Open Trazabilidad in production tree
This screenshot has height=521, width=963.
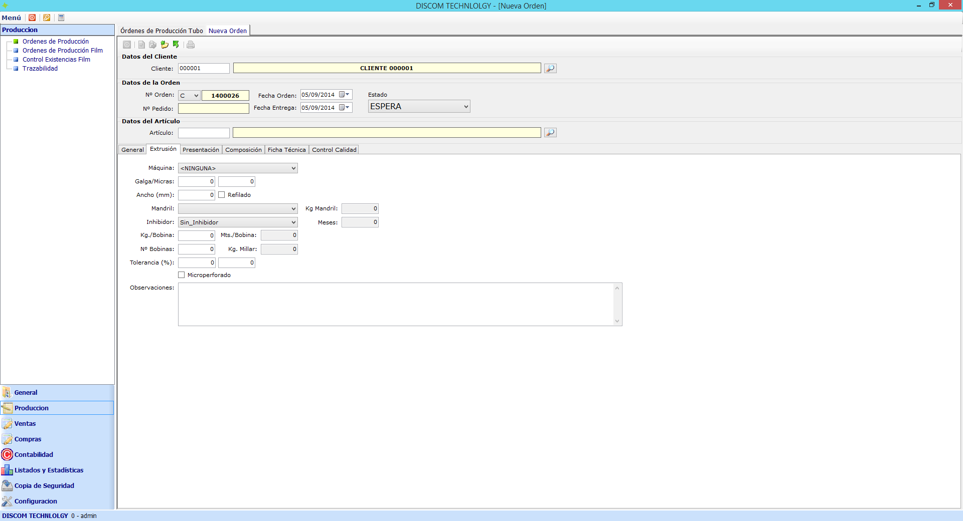click(40, 69)
